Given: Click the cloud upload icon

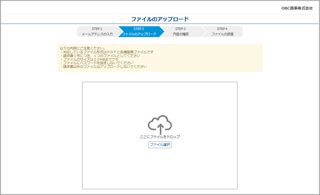Looking at the screenshot, I should [x=160, y=125].
